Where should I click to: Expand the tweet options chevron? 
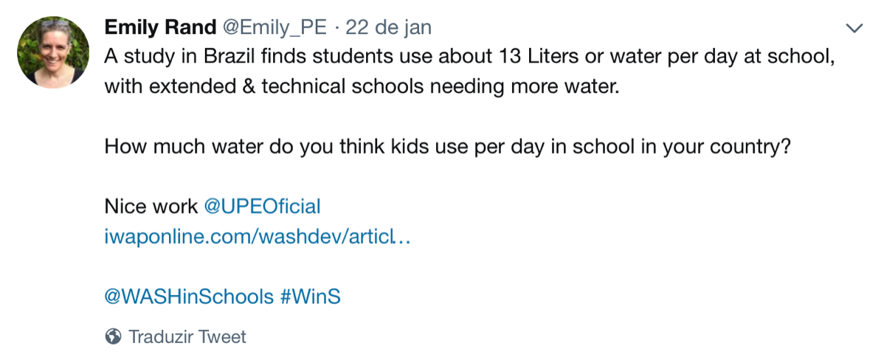pyautogui.click(x=854, y=29)
